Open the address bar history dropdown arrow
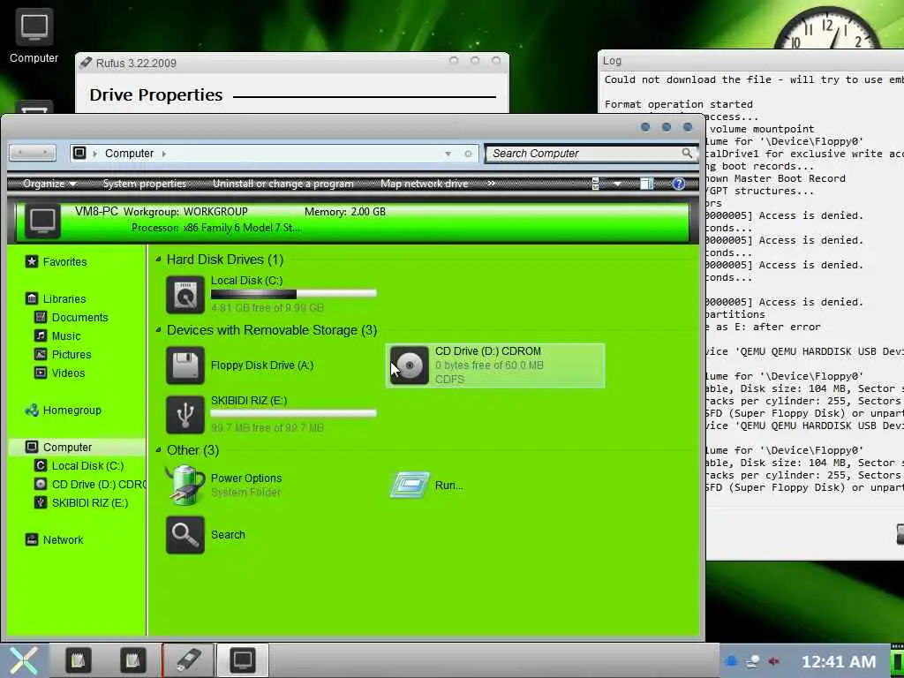The height and width of the screenshot is (678, 904). [448, 154]
